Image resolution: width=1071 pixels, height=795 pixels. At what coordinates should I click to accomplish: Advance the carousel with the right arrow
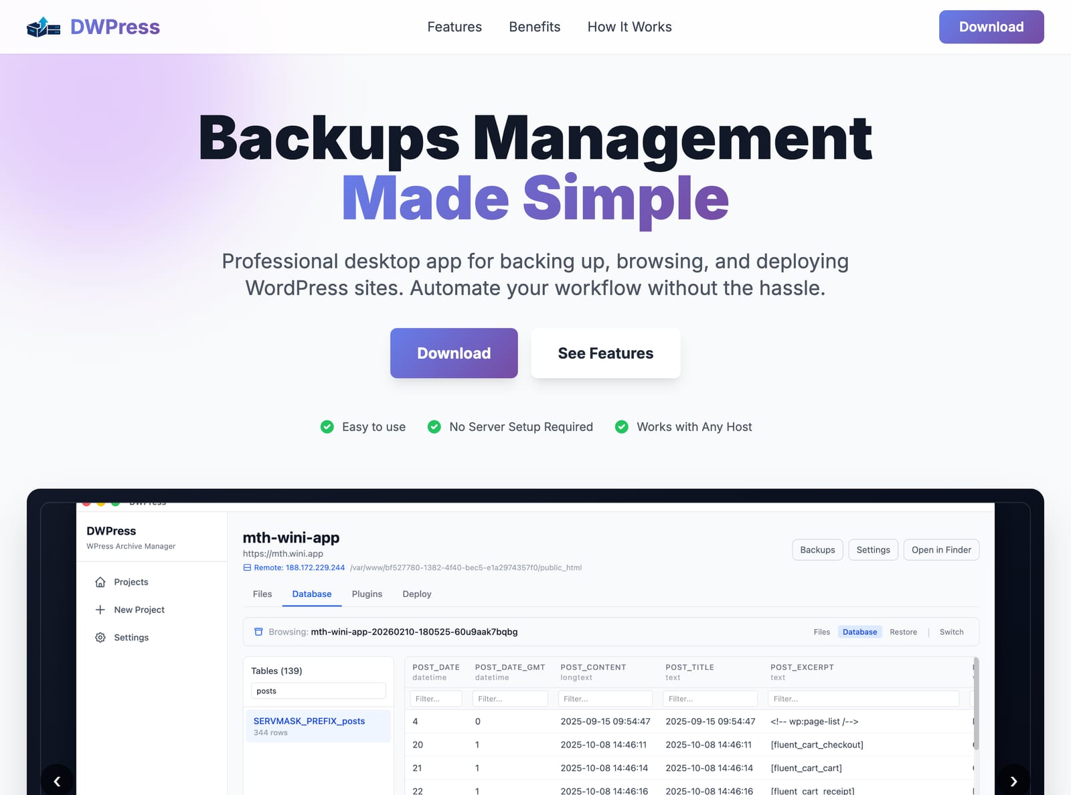pos(1014,781)
